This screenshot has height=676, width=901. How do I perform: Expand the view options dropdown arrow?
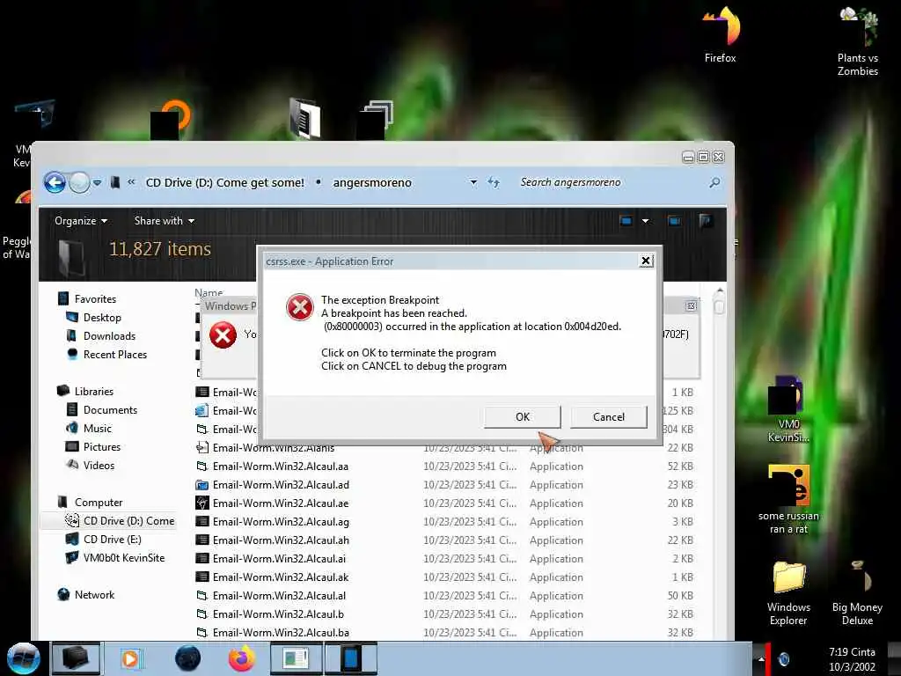(x=645, y=221)
